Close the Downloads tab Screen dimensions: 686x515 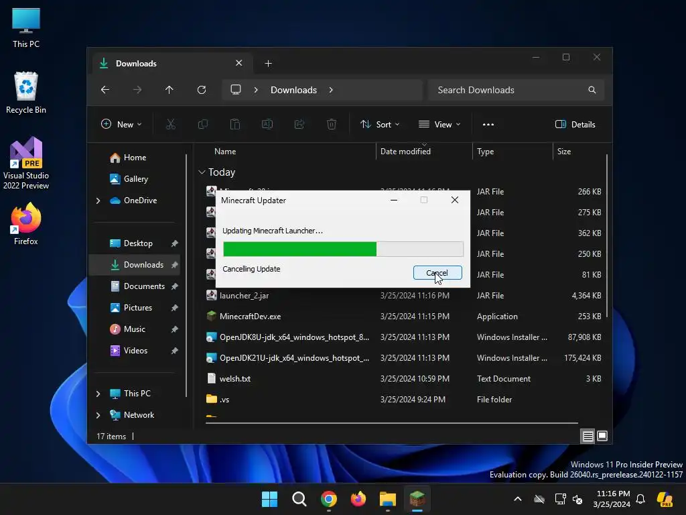click(x=239, y=63)
